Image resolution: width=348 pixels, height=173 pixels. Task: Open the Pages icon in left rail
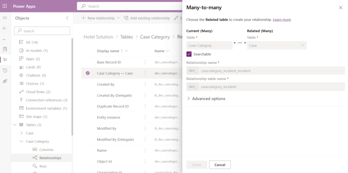point(5,49)
